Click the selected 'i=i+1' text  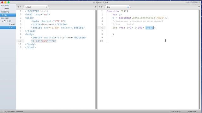150,28
